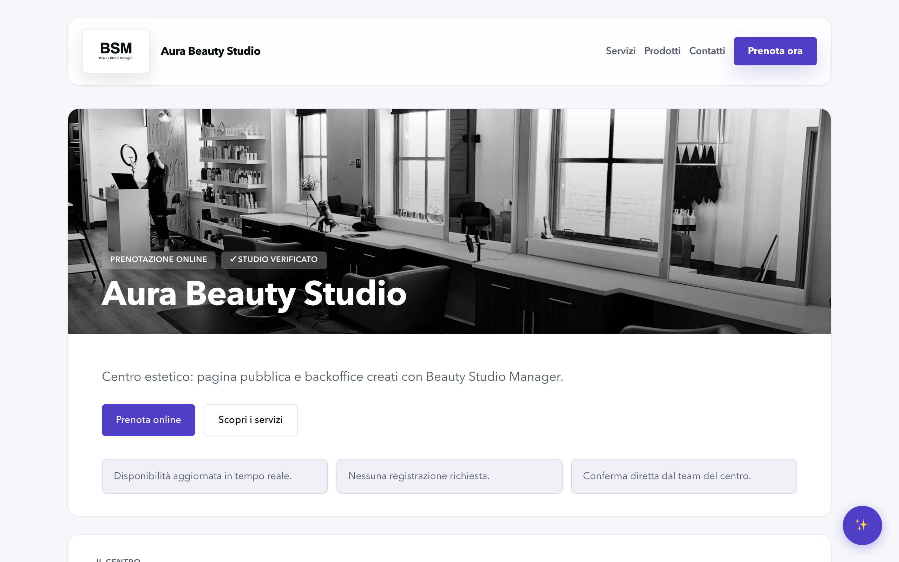This screenshot has width=899, height=562.
Task: Click the Prenota ora button
Action: (x=775, y=51)
